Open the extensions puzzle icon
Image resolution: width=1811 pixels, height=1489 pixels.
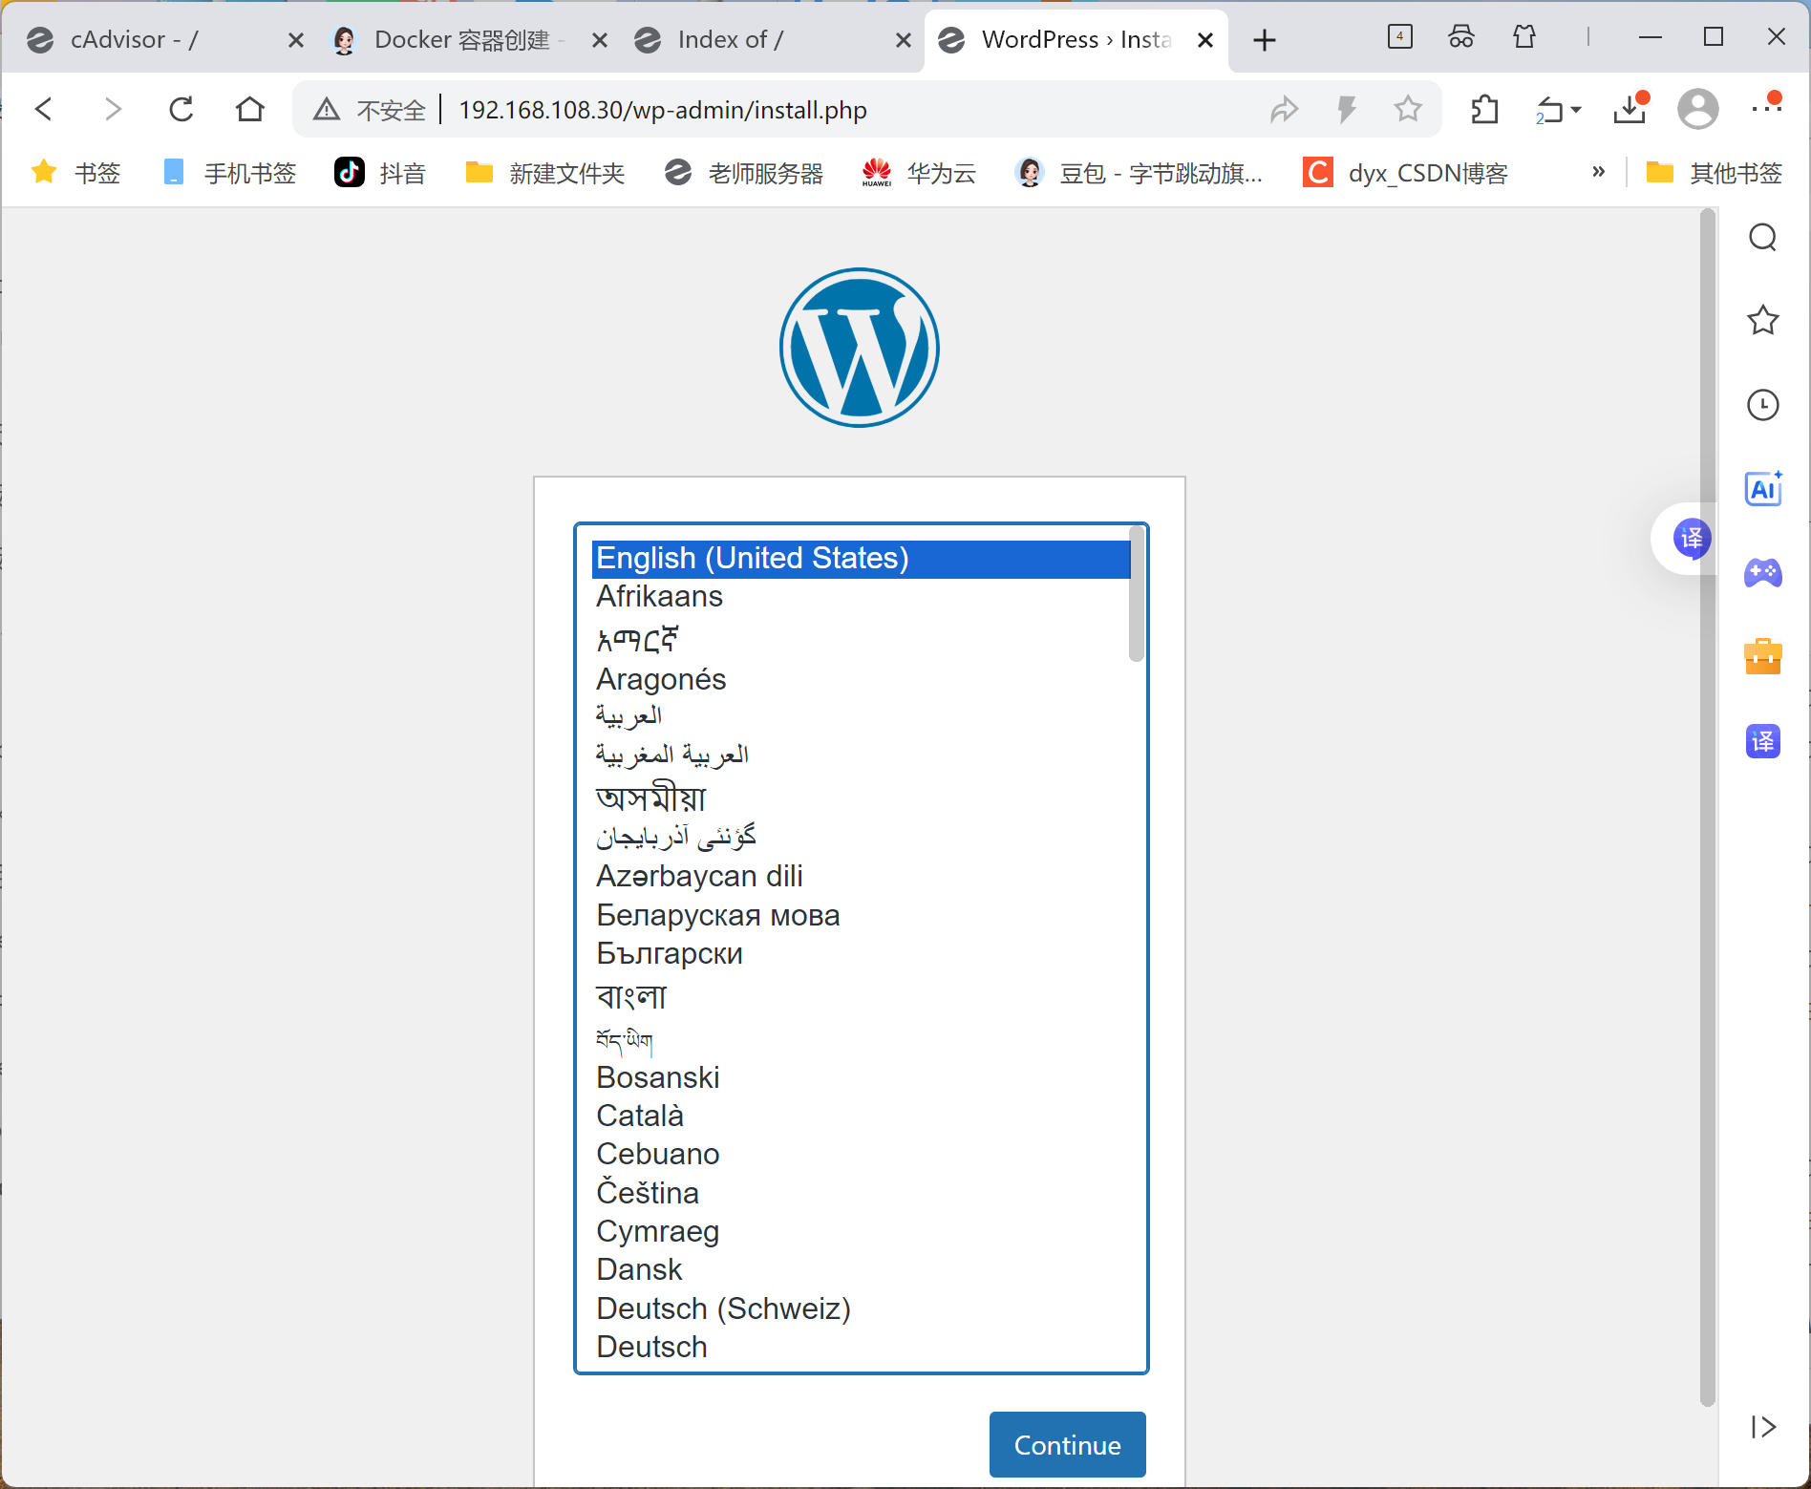[x=1485, y=109]
